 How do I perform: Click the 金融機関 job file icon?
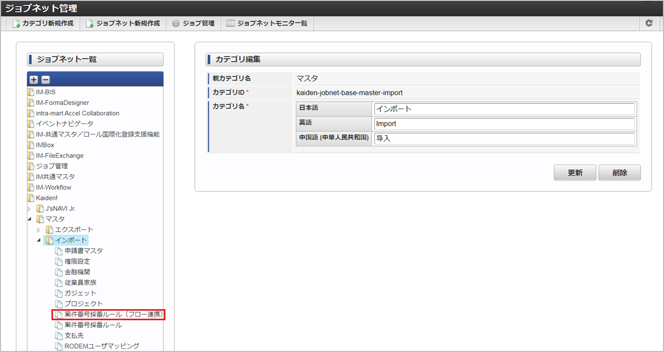tap(59, 272)
